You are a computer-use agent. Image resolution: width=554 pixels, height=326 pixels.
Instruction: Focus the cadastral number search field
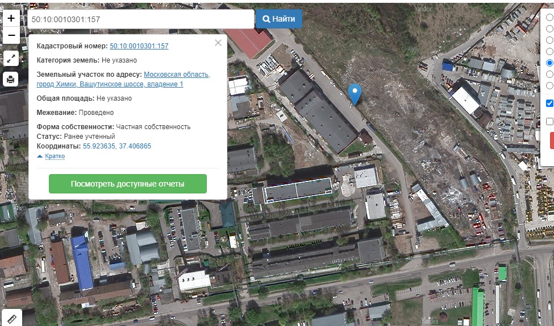[140, 19]
